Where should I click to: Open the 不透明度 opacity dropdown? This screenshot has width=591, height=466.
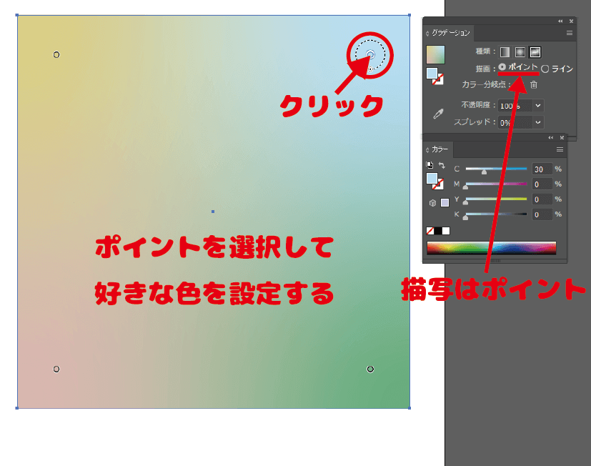538,106
